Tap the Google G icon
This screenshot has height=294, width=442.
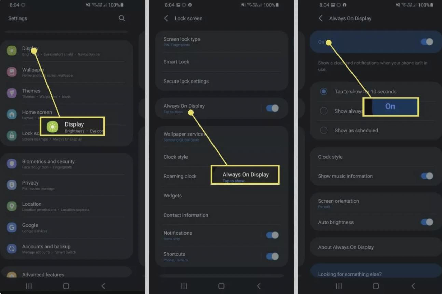(x=12, y=227)
